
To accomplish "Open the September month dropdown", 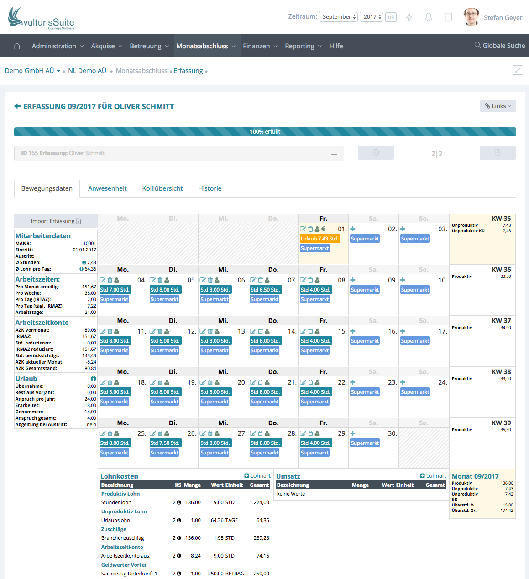I will 338,17.
